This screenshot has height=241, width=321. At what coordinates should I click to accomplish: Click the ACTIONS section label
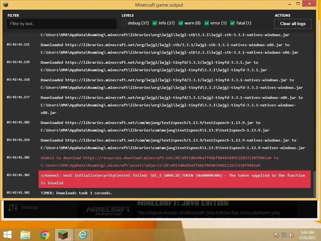pos(282,15)
